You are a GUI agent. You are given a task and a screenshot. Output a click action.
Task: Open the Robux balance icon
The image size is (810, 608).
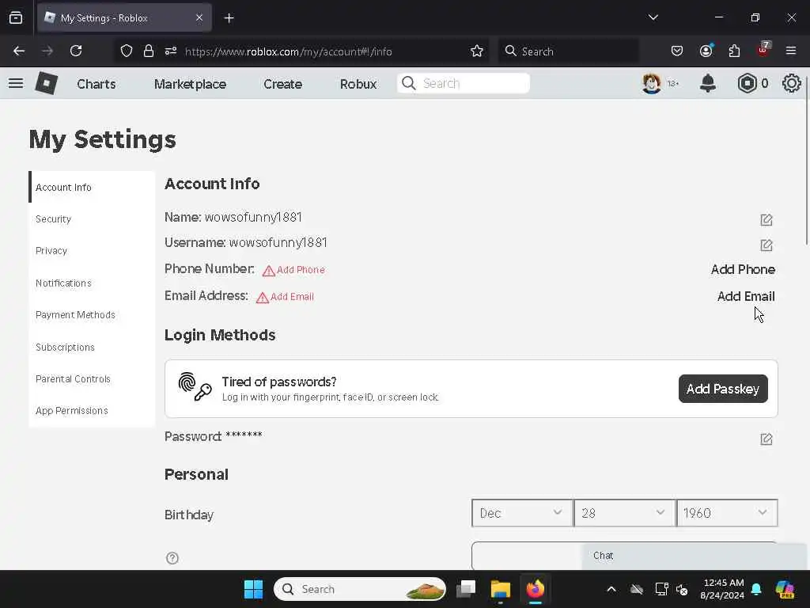point(747,83)
